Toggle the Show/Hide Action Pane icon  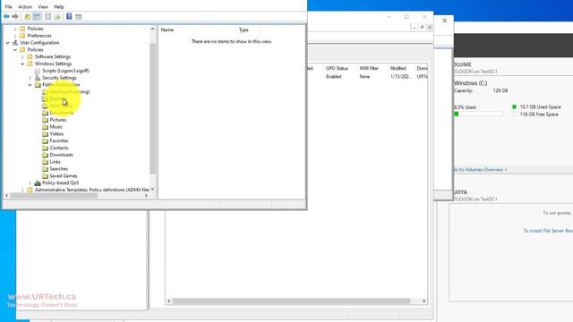[x=78, y=16]
